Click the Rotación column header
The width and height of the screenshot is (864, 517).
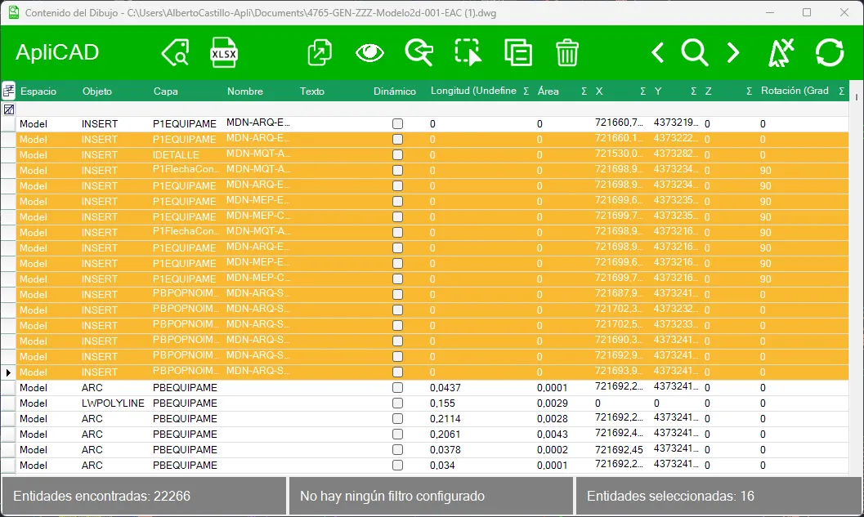795,91
